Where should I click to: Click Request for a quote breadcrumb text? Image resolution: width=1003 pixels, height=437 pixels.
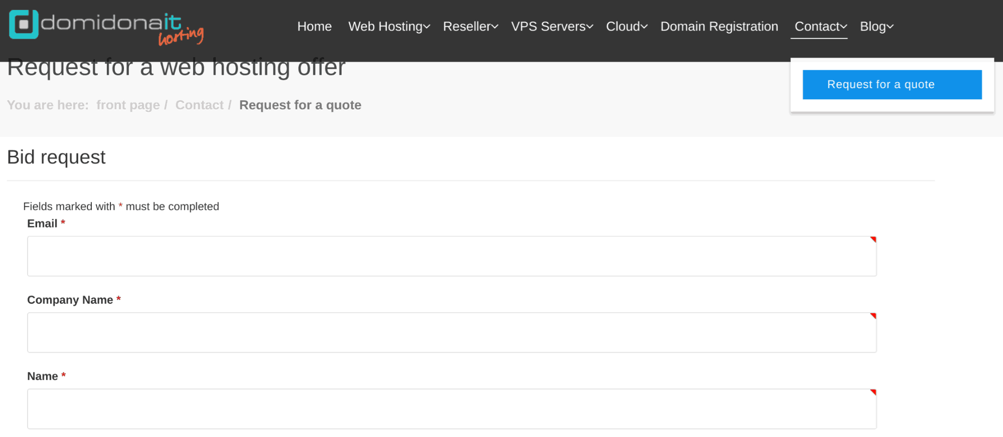coord(300,105)
